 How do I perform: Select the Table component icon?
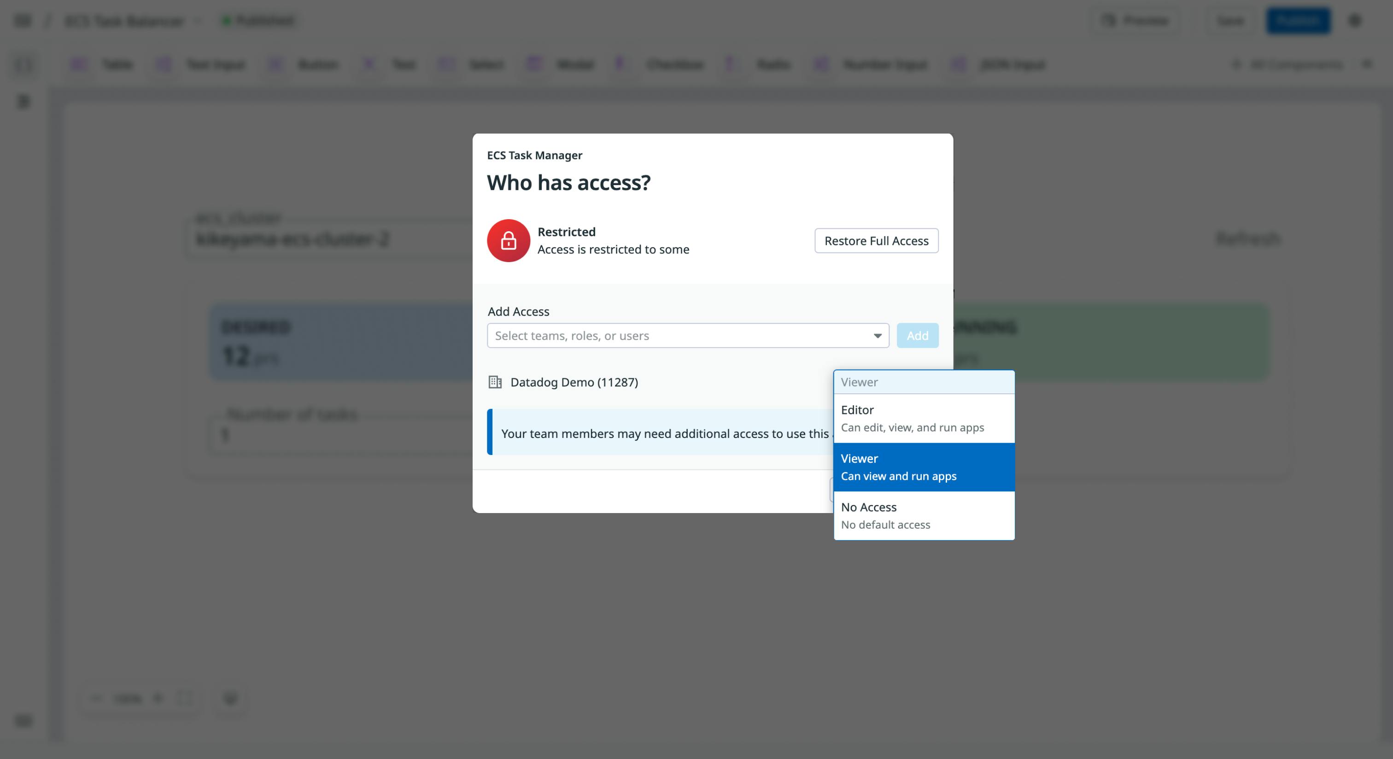(80, 64)
